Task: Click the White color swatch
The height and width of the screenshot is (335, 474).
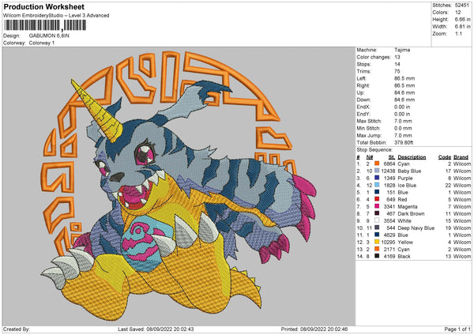Action: [x=377, y=220]
